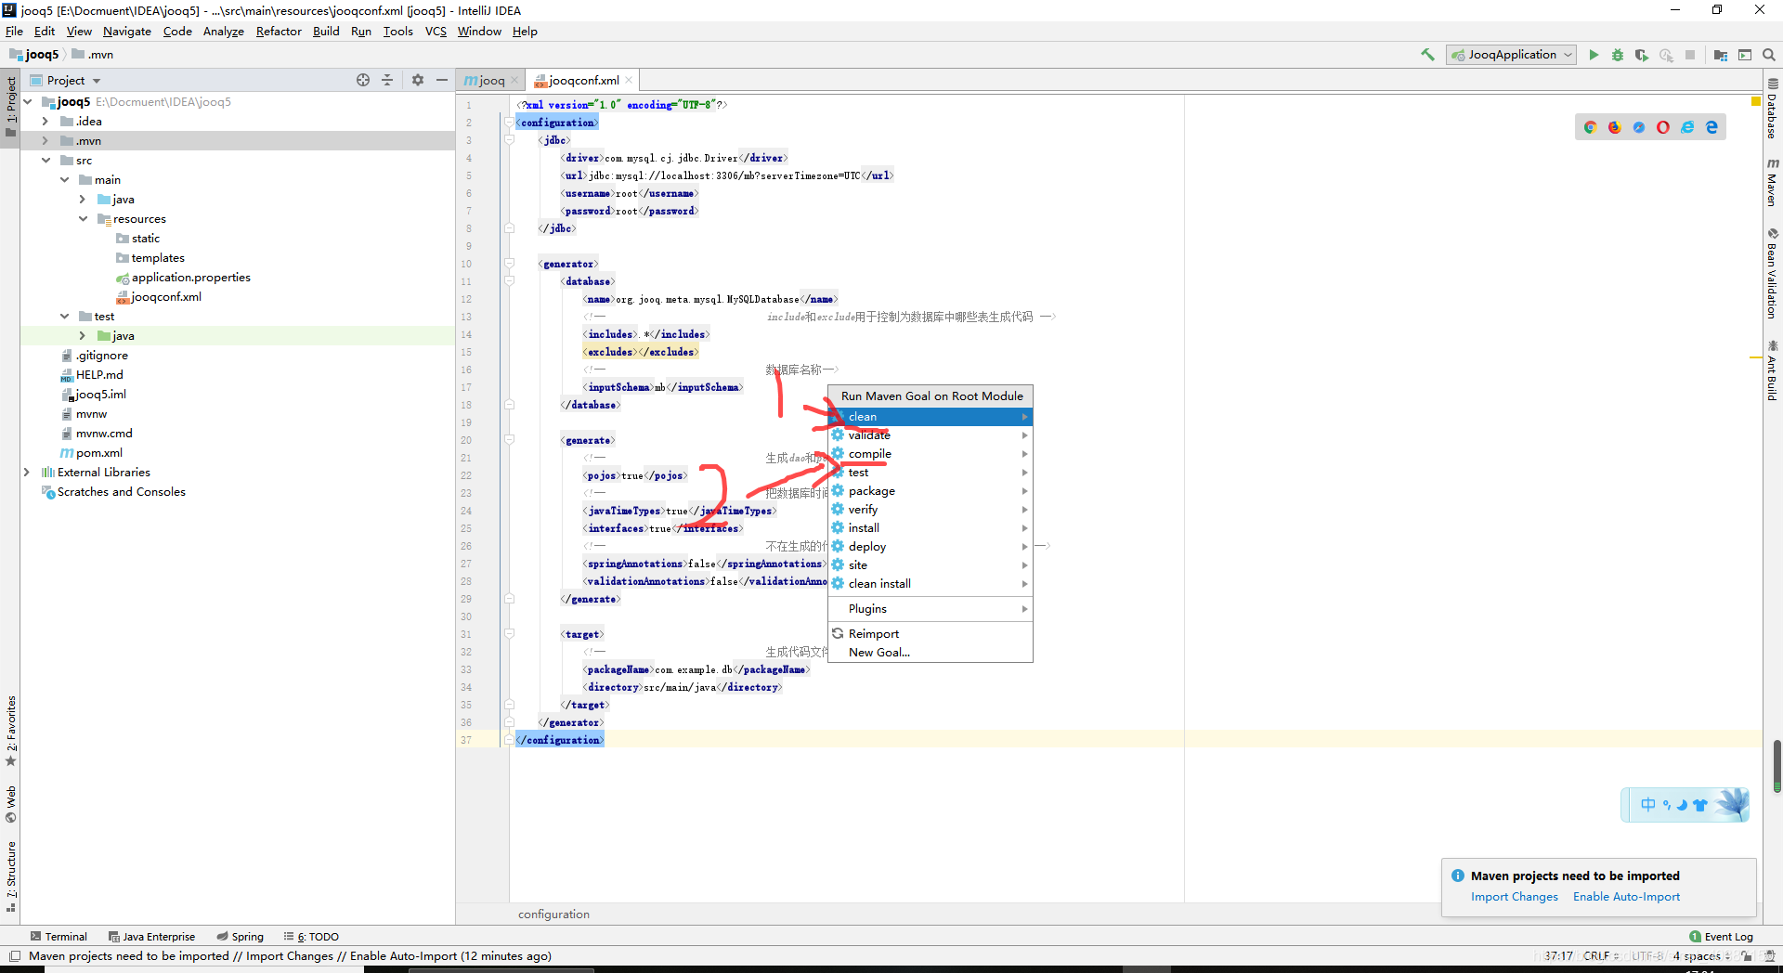Open in Safari browser icon
Screen dimensions: 1783x973
(x=1639, y=127)
